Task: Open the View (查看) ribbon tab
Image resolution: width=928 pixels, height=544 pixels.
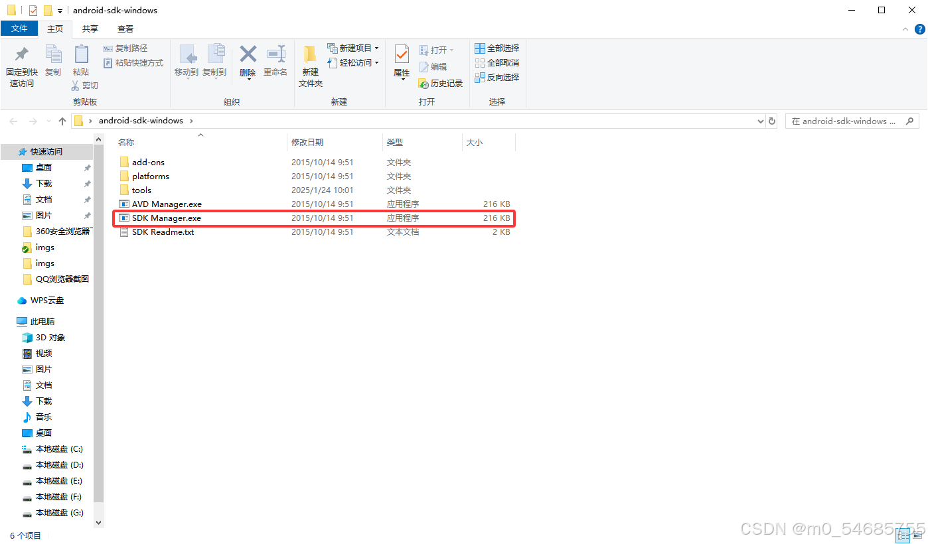Action: [x=125, y=29]
